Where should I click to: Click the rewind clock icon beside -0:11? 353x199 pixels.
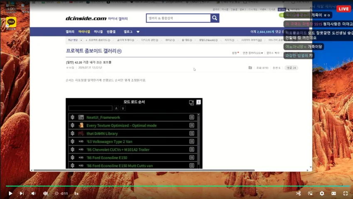tap(56, 193)
